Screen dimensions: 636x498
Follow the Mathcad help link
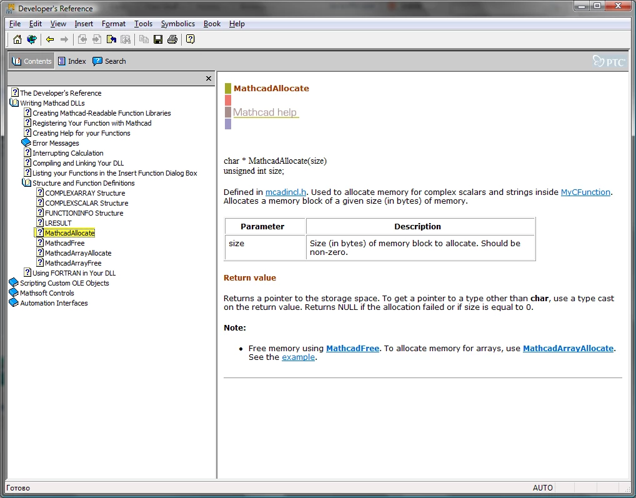point(265,112)
